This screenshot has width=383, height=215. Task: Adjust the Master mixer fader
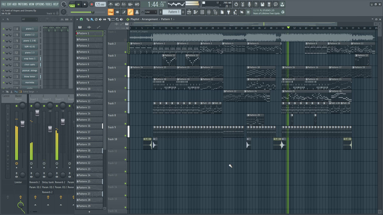(22, 123)
